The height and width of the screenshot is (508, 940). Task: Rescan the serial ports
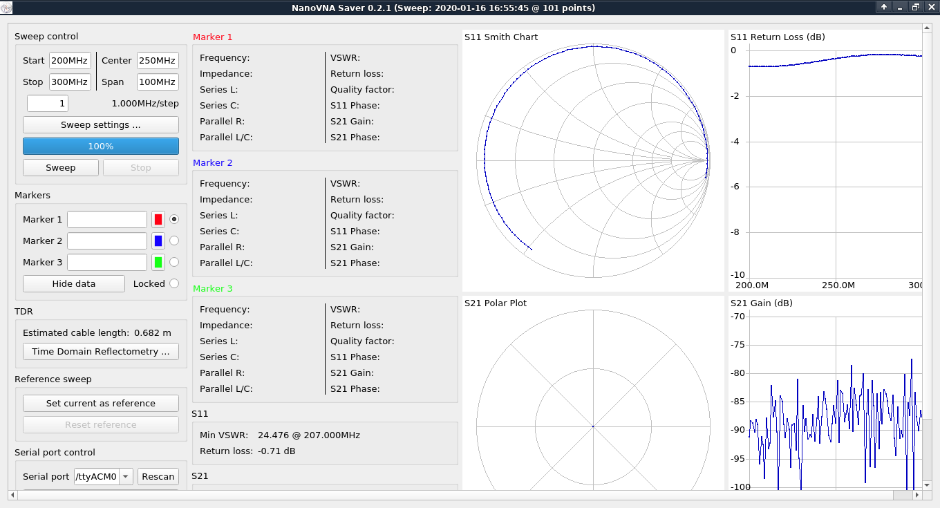[x=158, y=476]
